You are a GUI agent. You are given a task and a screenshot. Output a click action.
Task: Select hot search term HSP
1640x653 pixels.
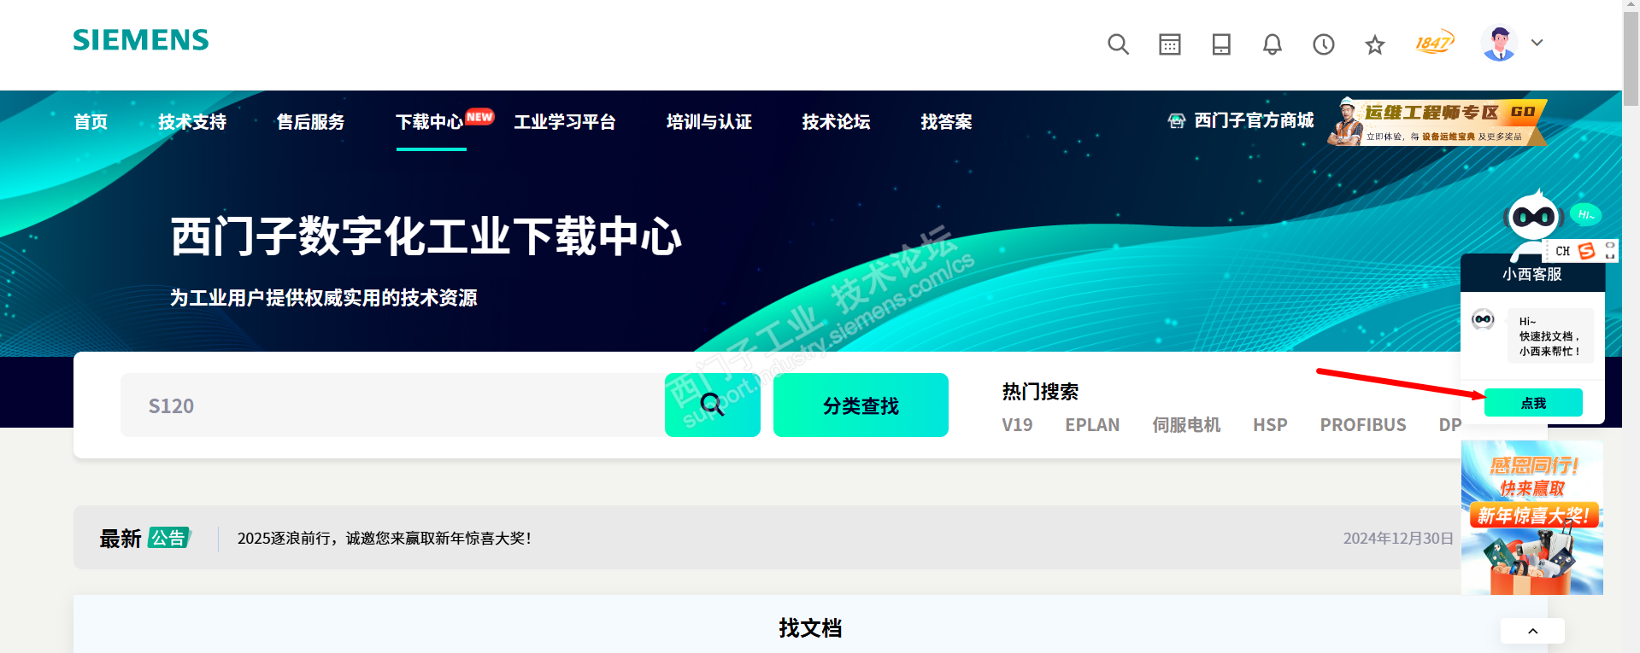(x=1270, y=425)
